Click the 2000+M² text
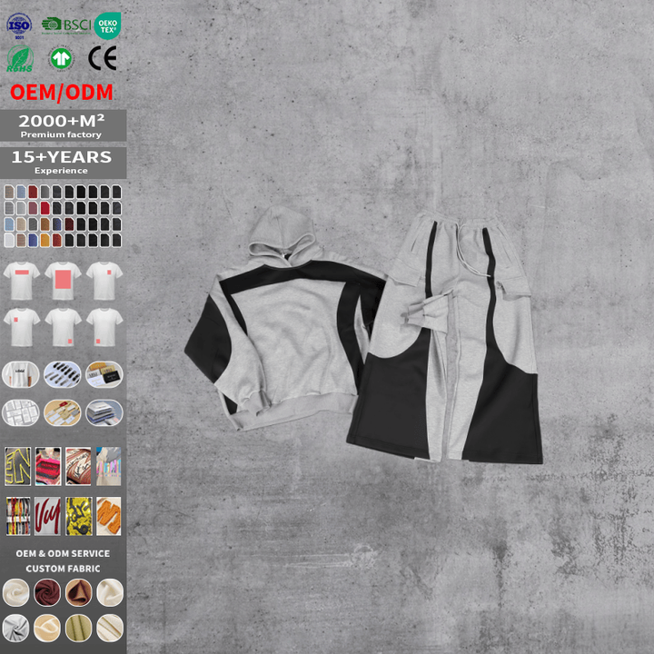Viewport: 654px width, 654px height. [x=62, y=121]
